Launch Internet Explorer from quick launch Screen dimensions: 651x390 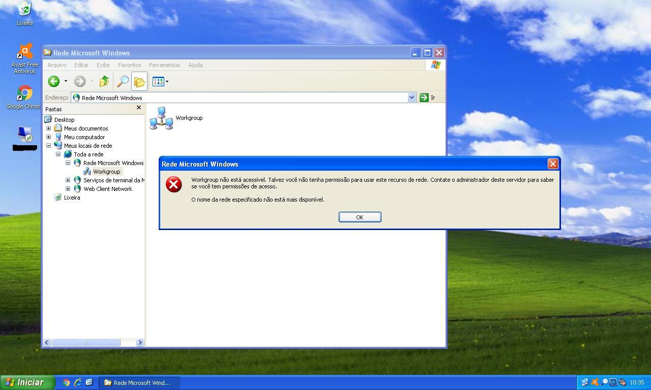(78, 382)
